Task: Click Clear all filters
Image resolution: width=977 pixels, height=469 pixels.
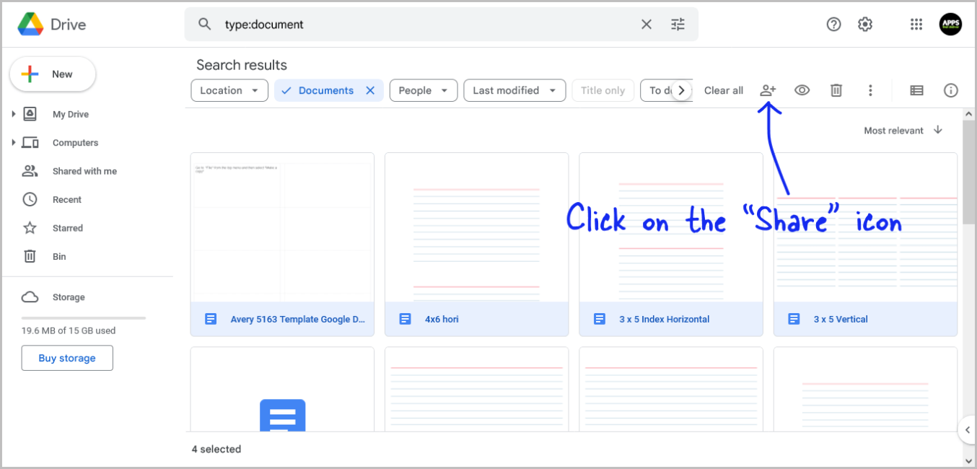Action: tap(724, 90)
